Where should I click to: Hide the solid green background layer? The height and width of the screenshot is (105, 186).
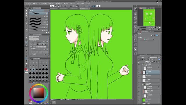click(139, 100)
